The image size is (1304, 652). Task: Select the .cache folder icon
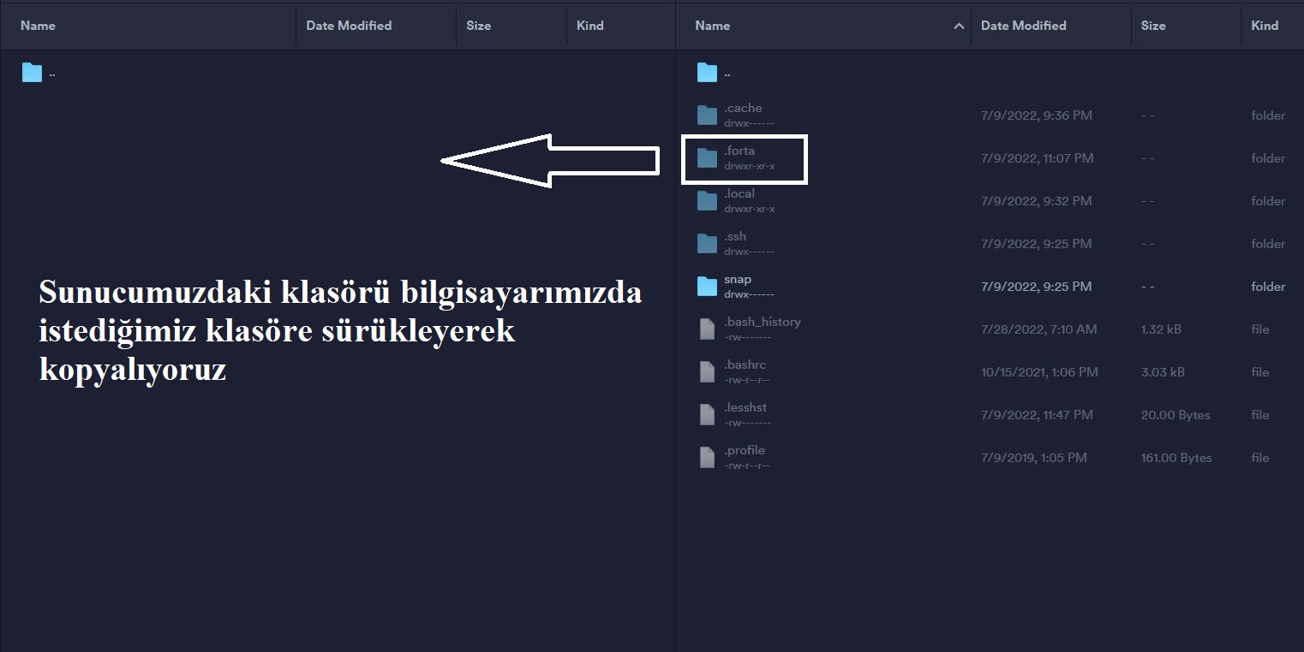pyautogui.click(x=707, y=116)
